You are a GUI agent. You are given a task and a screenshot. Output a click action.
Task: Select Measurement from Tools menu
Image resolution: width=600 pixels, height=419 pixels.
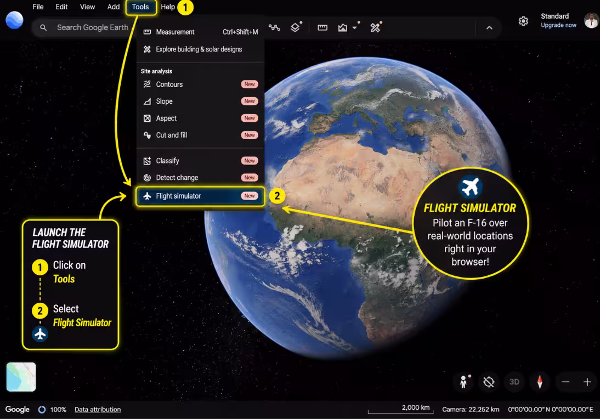[x=200, y=32]
